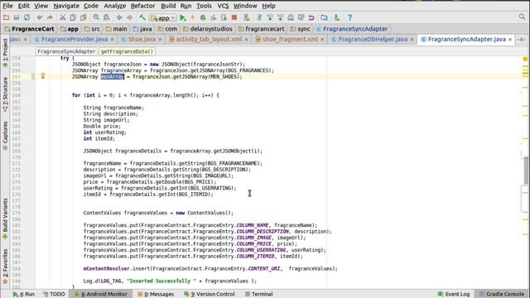530x298 pixels.
Task: Switch to activity_tab_layout.xml tab
Action: 209,39
